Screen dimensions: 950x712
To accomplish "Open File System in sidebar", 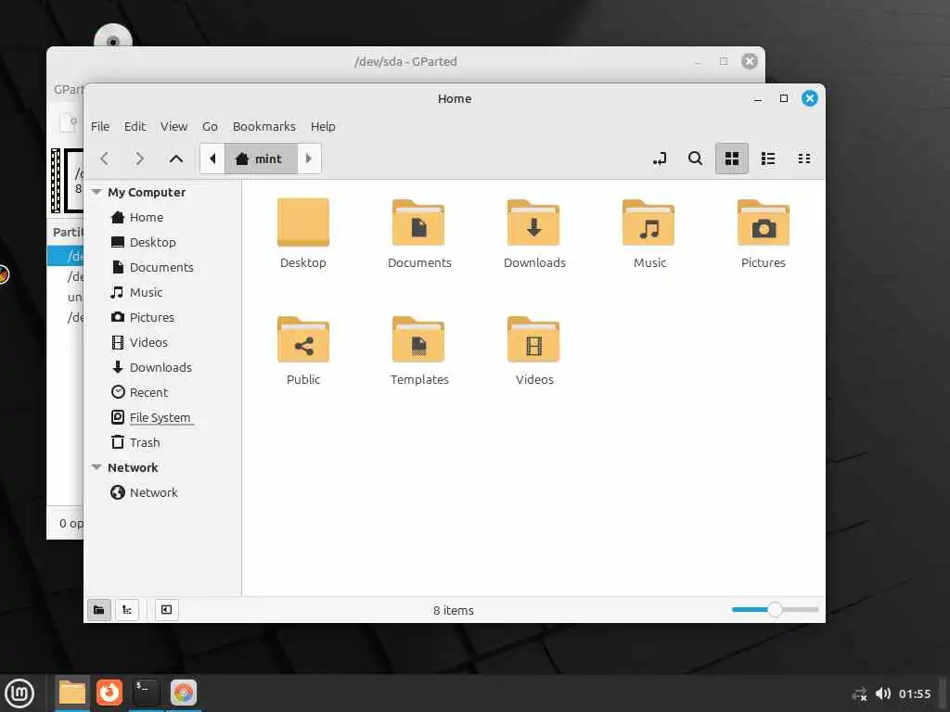I will (162, 417).
